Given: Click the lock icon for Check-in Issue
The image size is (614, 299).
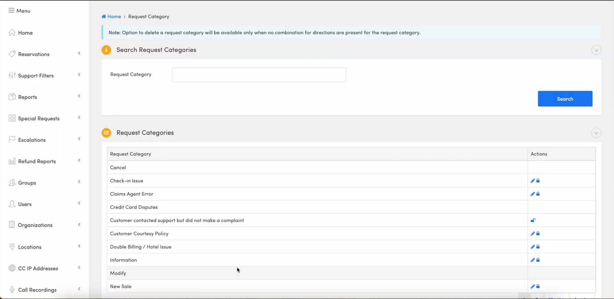Looking at the screenshot, I should [x=538, y=181].
